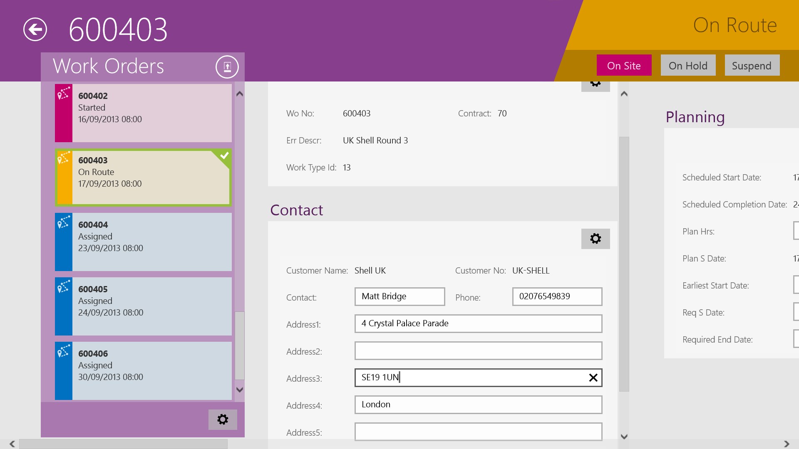Click route icon on work order 600402
The image size is (799, 449).
63,93
